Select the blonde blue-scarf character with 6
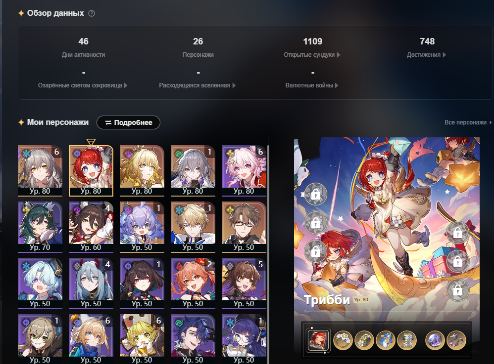This screenshot has width=494, height=364. pos(91,339)
